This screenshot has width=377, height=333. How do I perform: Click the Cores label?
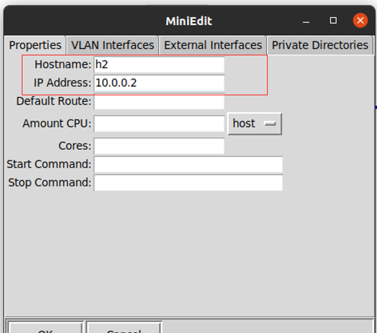[75, 146]
